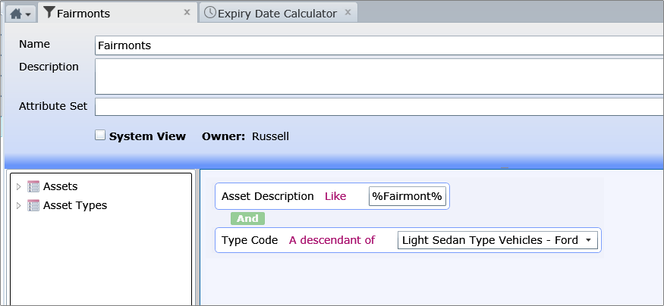Click the filter icon on Fairmonts tab
Image resolution: width=664 pixels, height=306 pixels.
(49, 13)
